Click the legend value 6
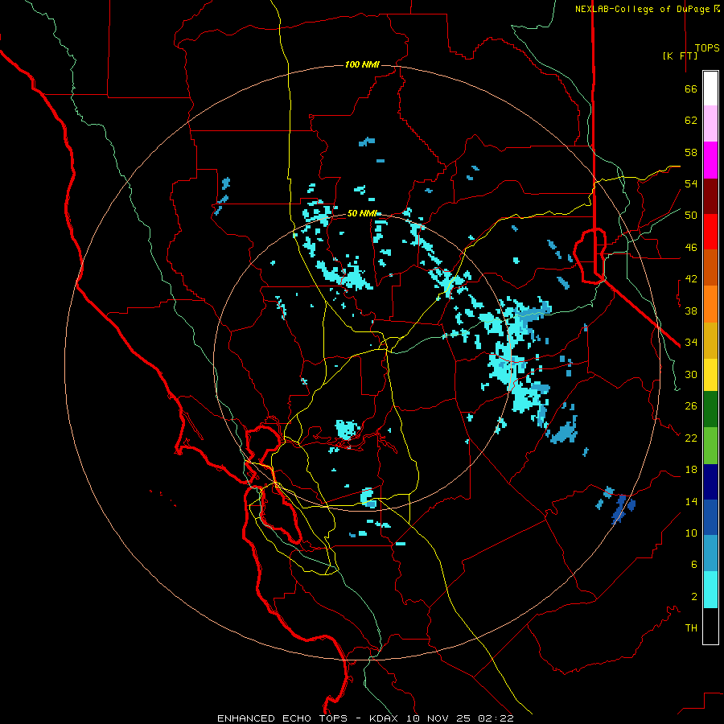The width and height of the screenshot is (724, 724). [693, 565]
